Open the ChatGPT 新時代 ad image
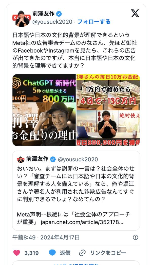 pyautogui.click(x=44, y=110)
